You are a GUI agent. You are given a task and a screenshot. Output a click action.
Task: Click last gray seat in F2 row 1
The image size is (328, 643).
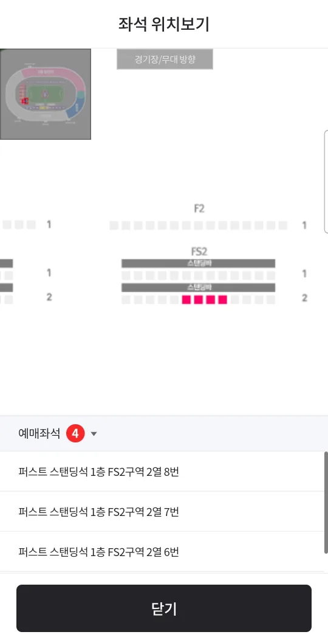point(283,225)
